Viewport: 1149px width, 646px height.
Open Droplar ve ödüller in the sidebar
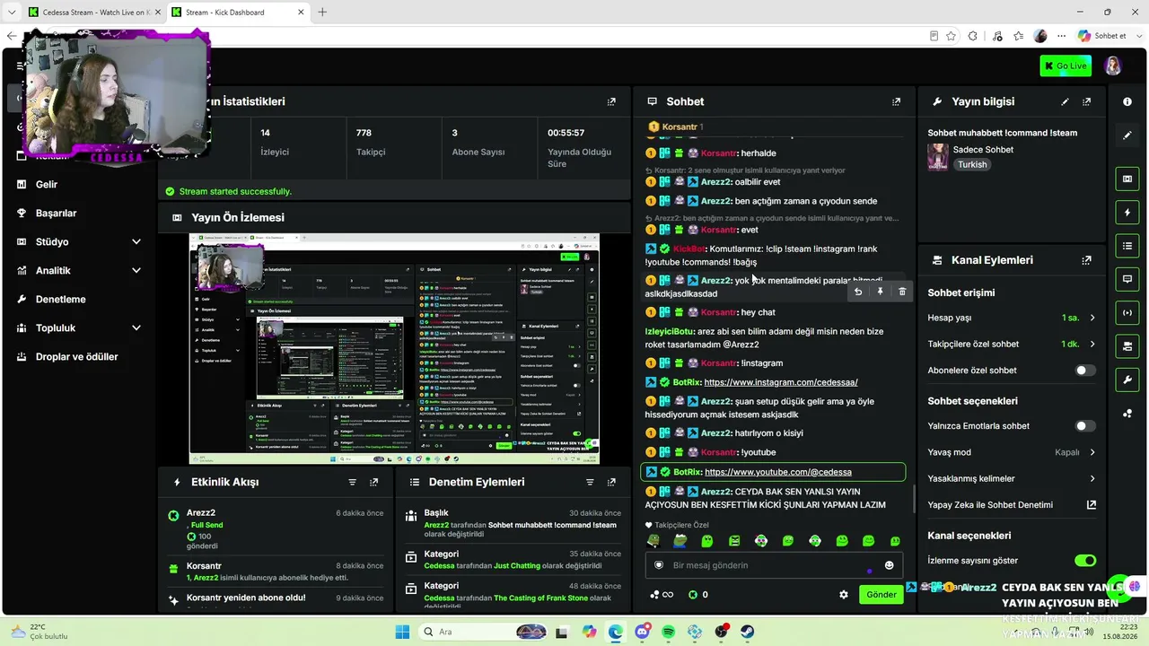[x=79, y=356]
